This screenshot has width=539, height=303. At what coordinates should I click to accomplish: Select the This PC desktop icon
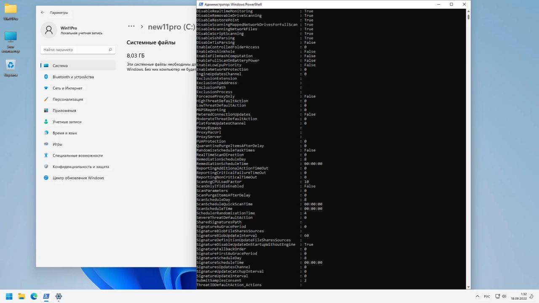coord(11,42)
